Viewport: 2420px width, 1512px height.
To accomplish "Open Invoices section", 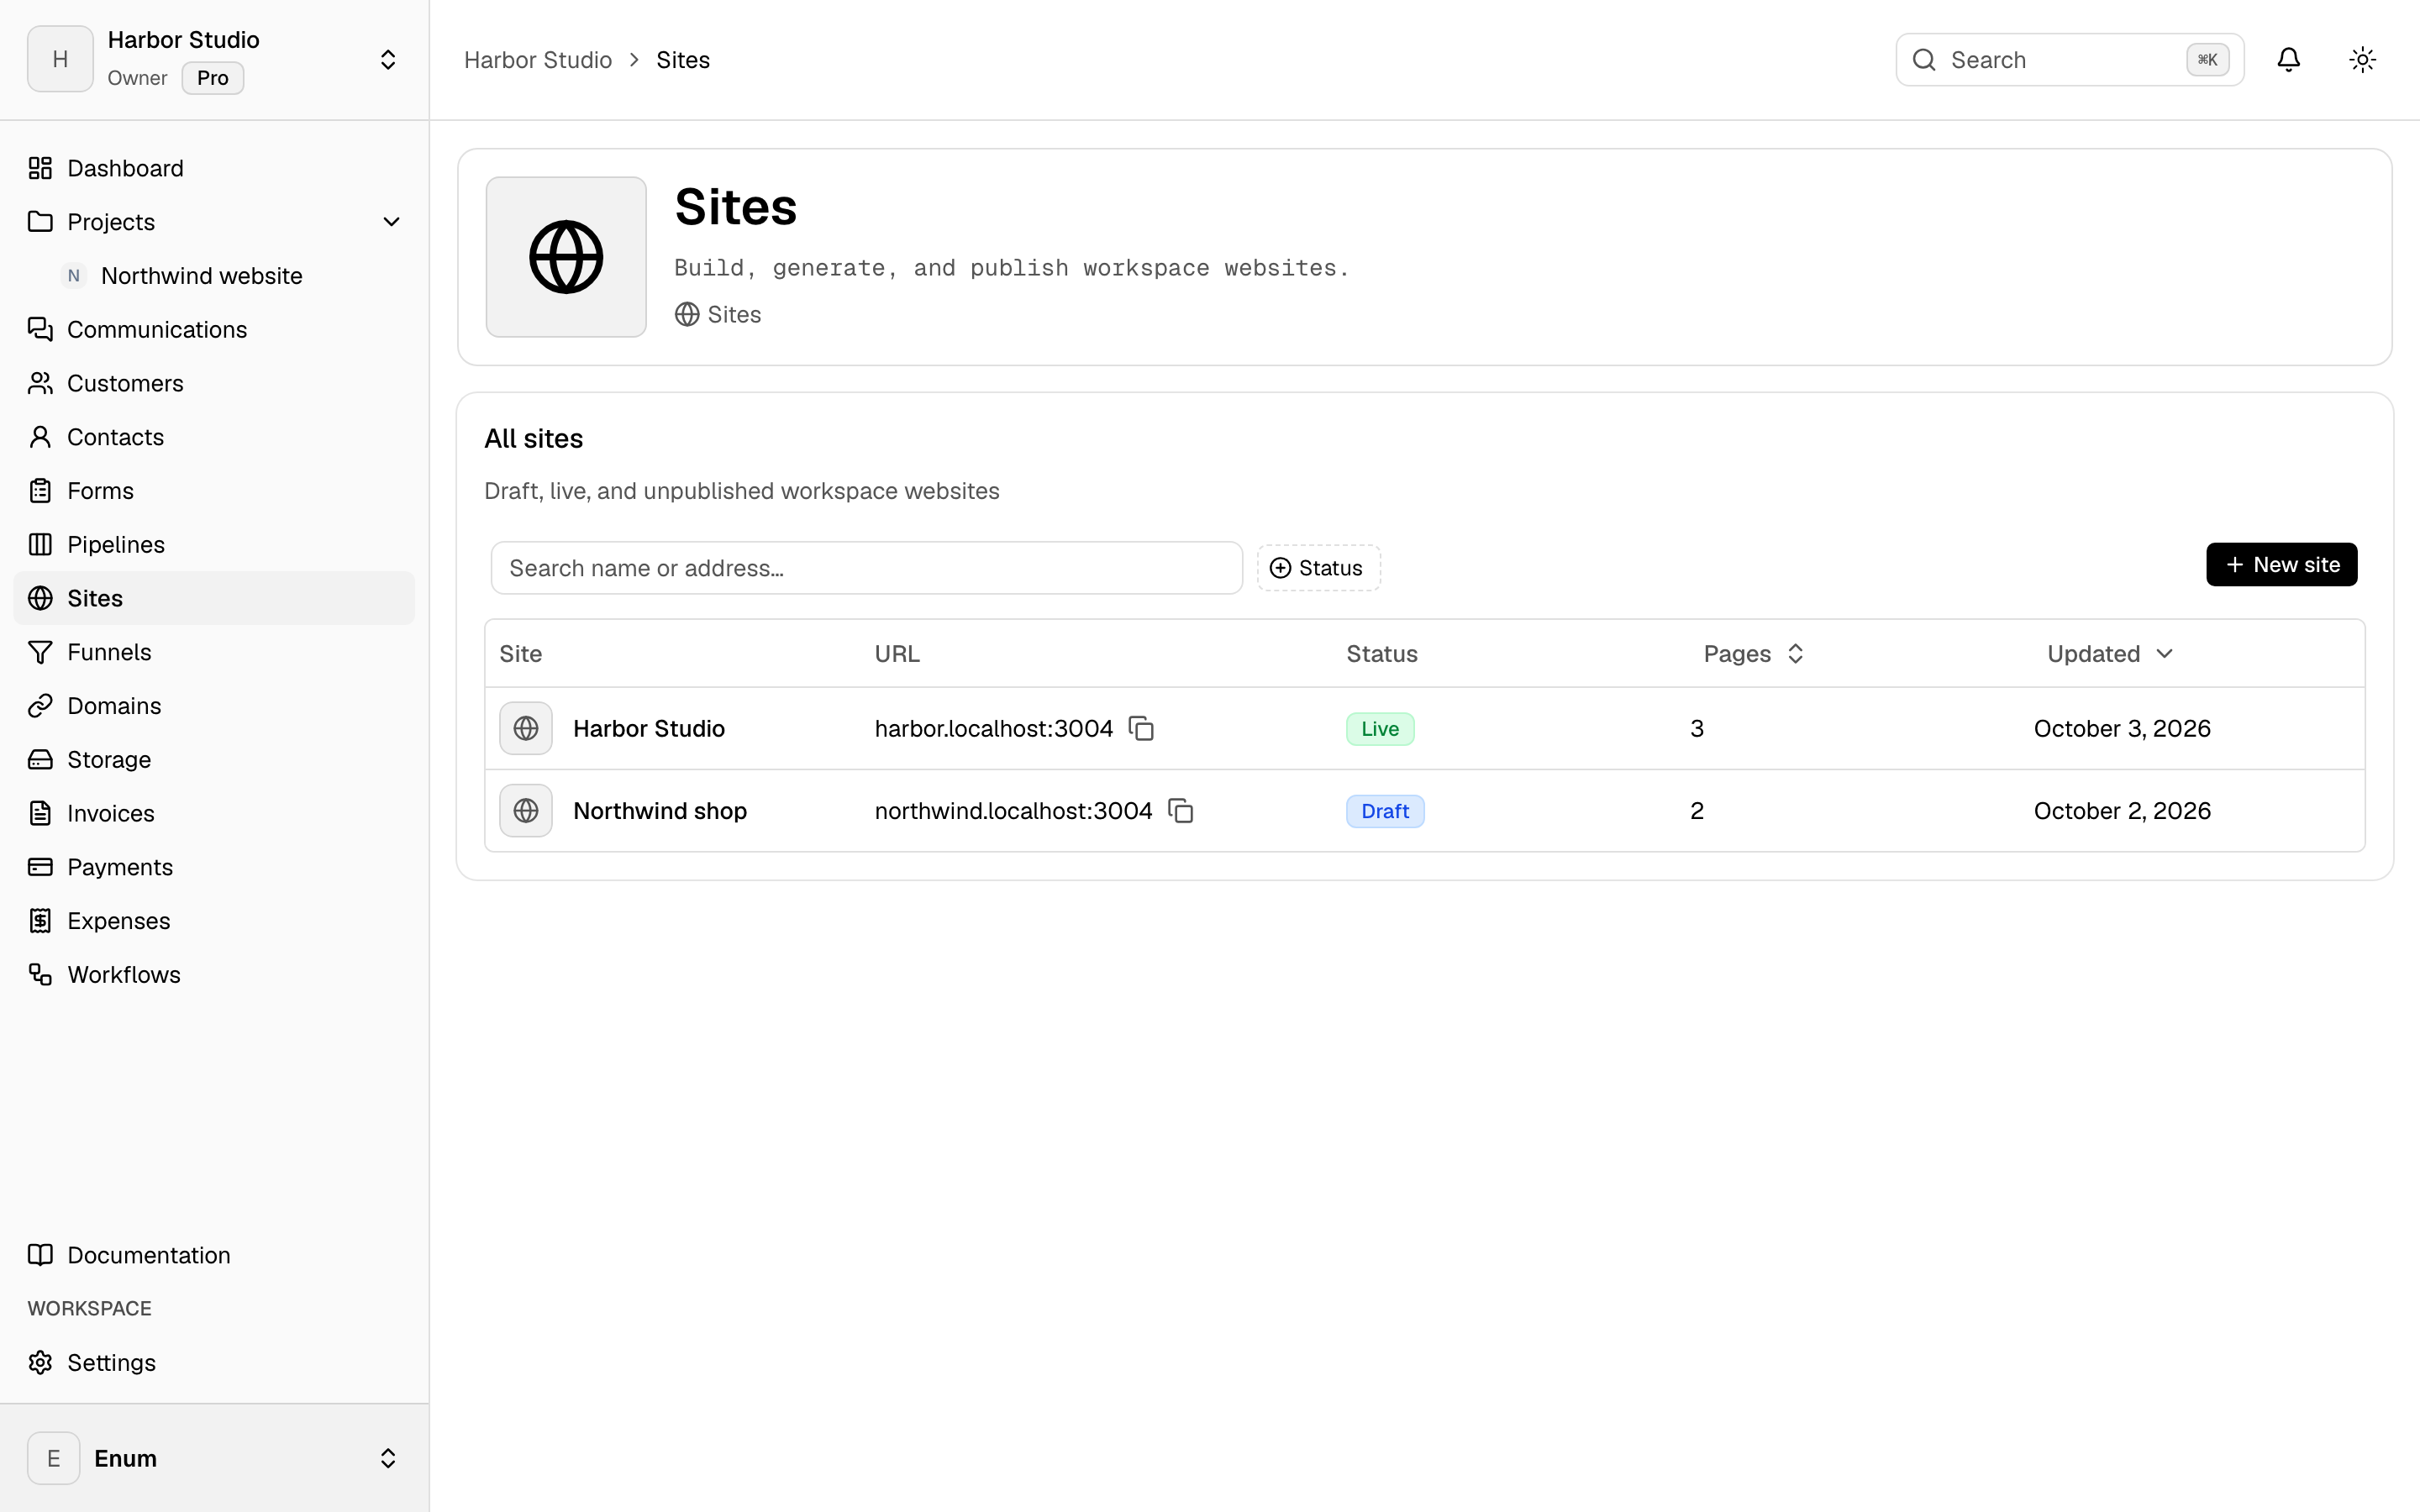I will 214,814.
